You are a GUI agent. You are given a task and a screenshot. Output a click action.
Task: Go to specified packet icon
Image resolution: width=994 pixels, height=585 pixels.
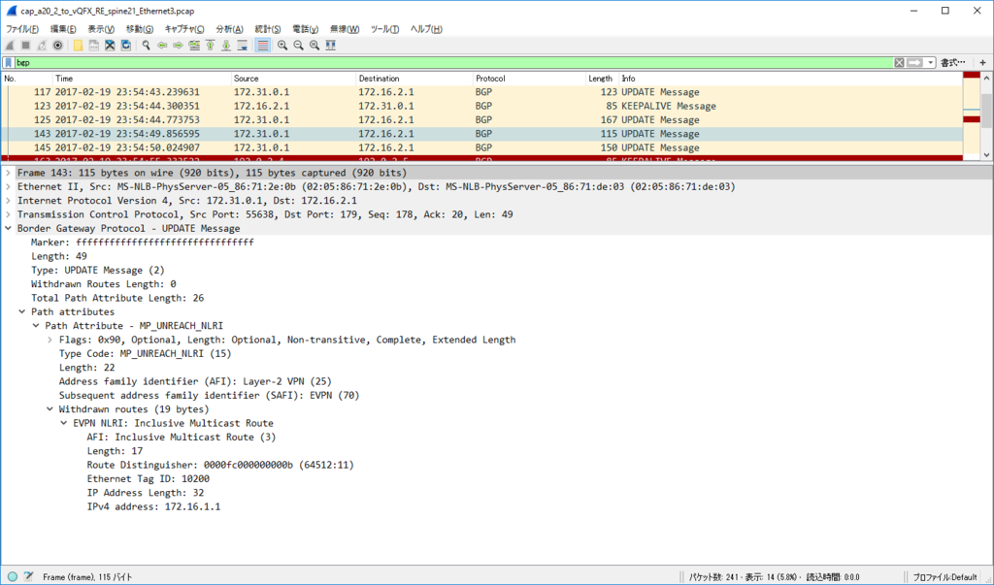(x=194, y=45)
